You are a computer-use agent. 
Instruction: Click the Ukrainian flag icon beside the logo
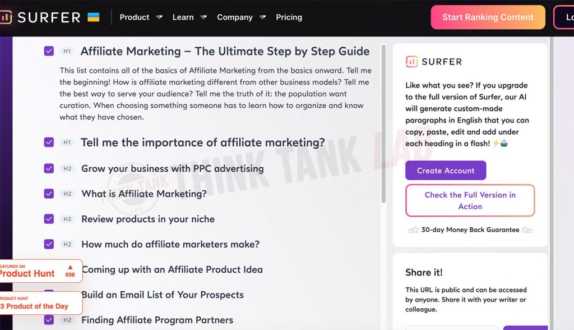(93, 16)
